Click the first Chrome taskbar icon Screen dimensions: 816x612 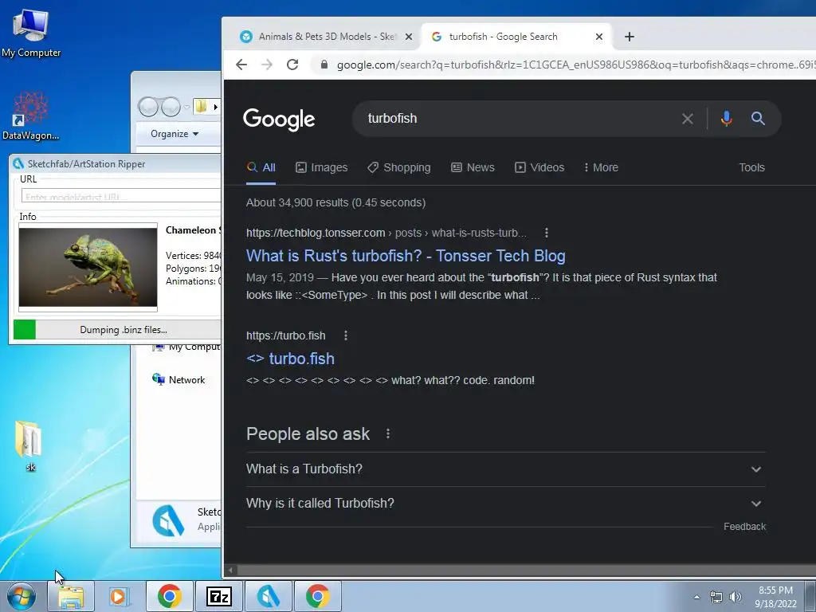tap(170, 596)
